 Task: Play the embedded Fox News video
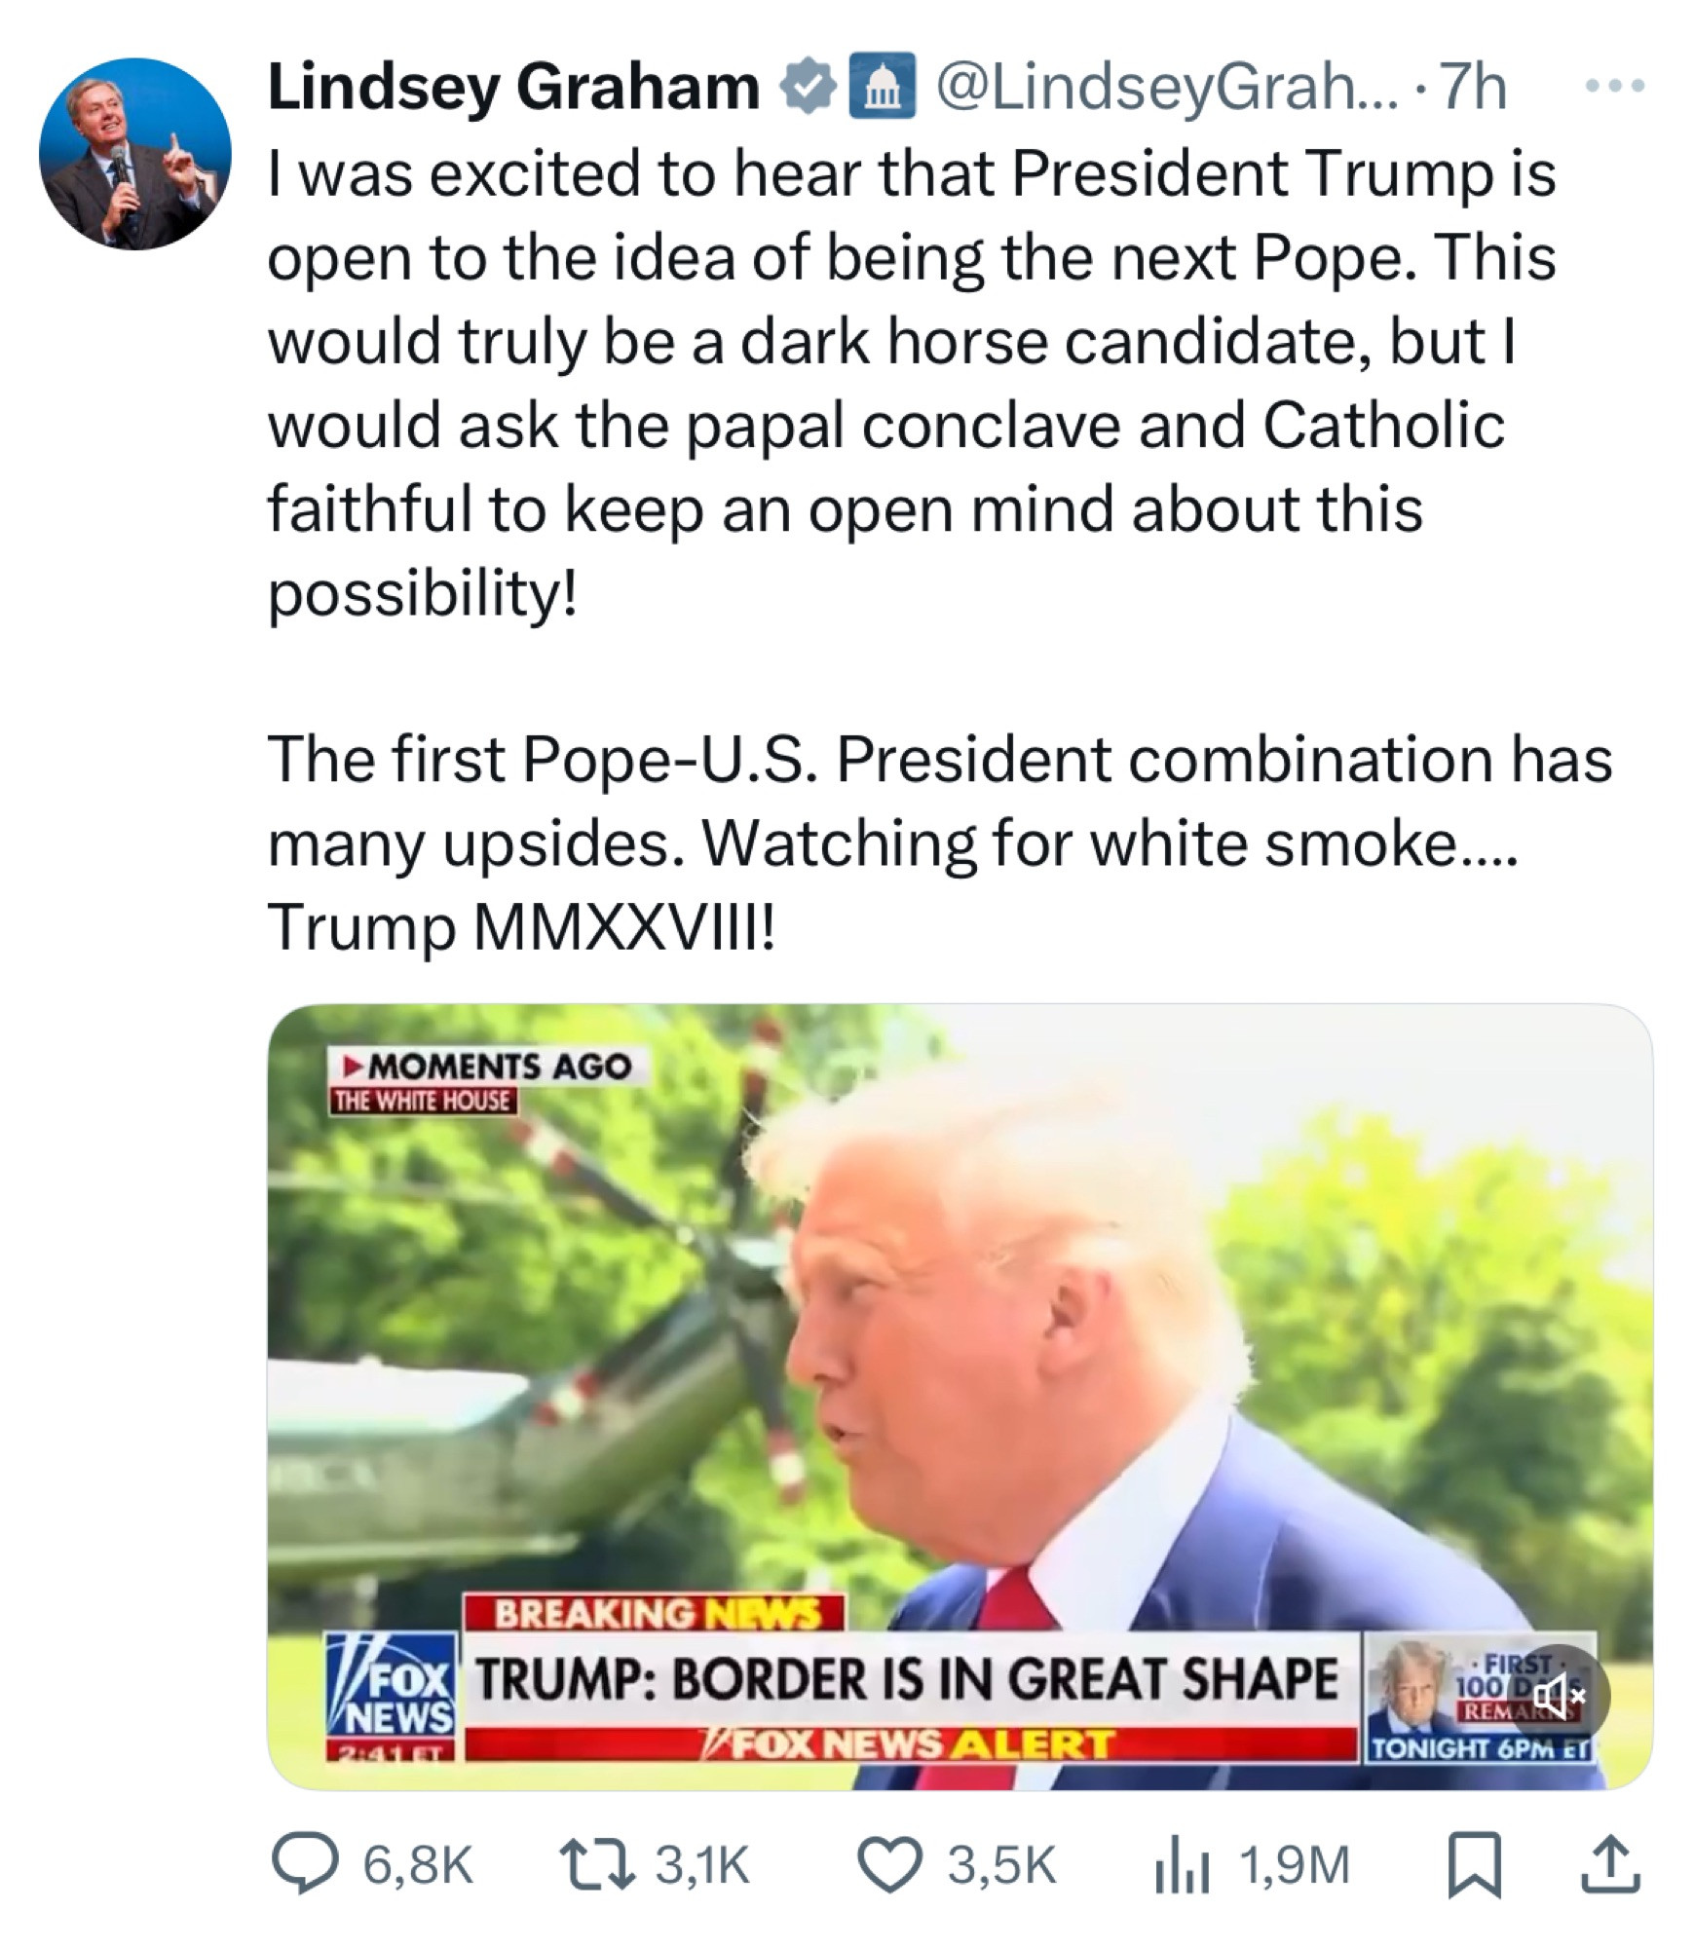point(960,1400)
